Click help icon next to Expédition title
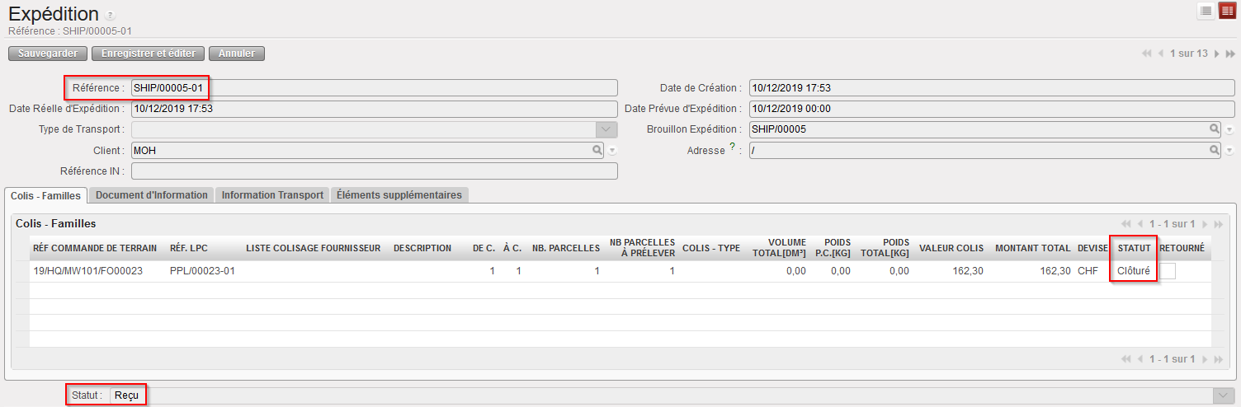 pyautogui.click(x=111, y=16)
